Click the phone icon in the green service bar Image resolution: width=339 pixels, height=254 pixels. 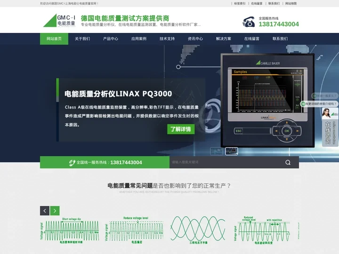coord(72,163)
